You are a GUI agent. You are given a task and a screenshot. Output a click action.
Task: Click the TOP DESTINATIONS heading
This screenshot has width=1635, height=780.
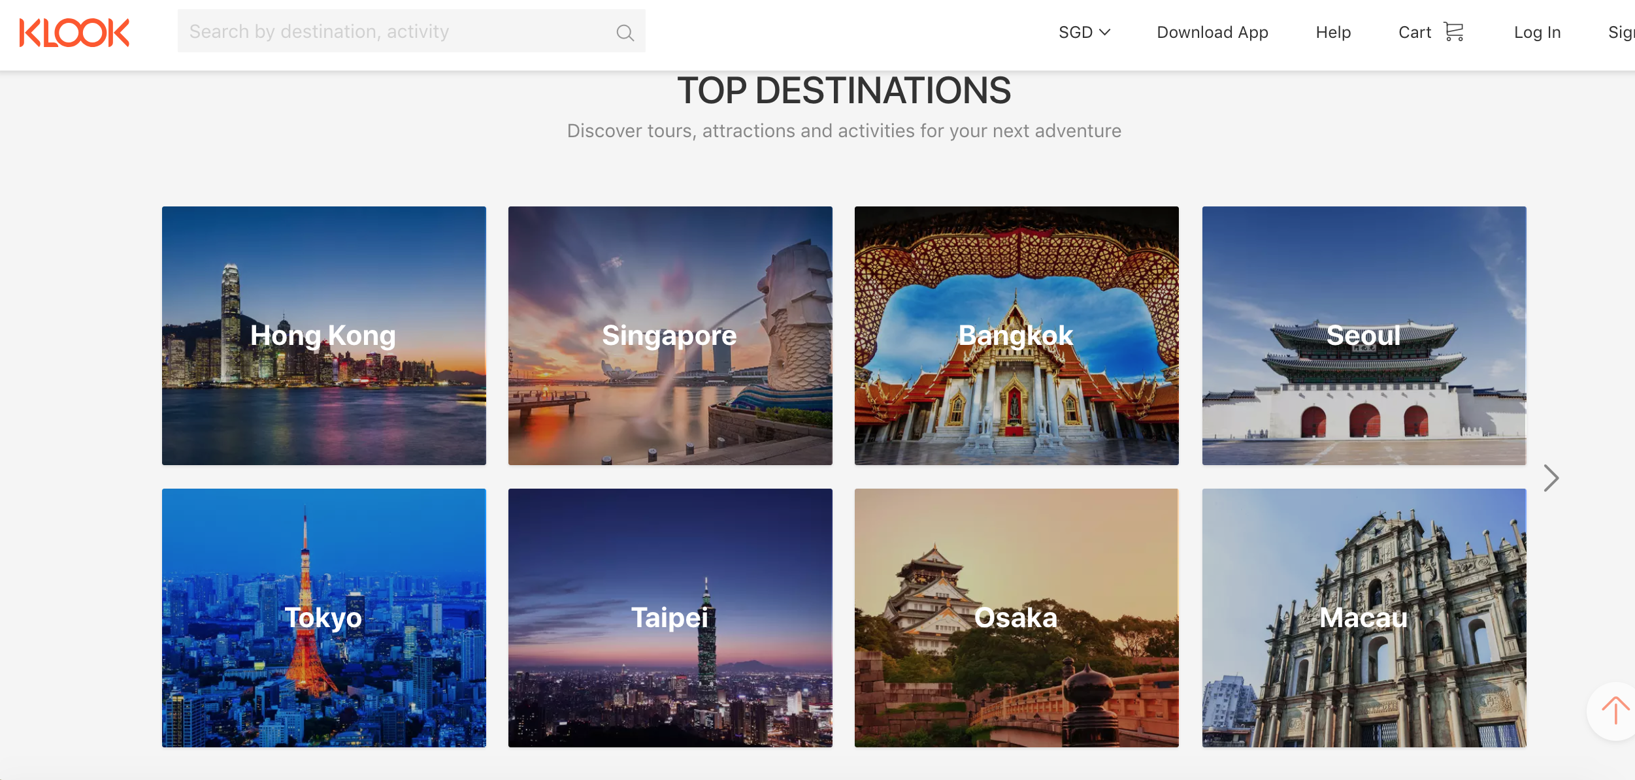(x=844, y=90)
